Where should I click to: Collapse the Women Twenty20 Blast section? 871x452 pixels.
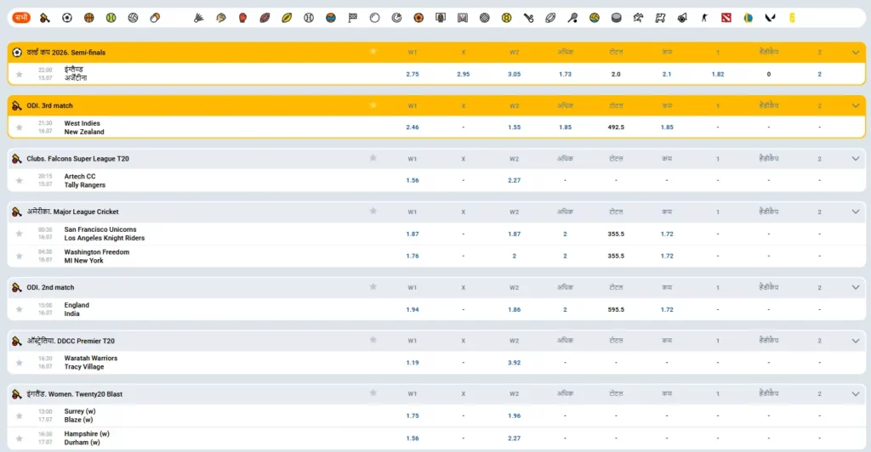click(856, 393)
